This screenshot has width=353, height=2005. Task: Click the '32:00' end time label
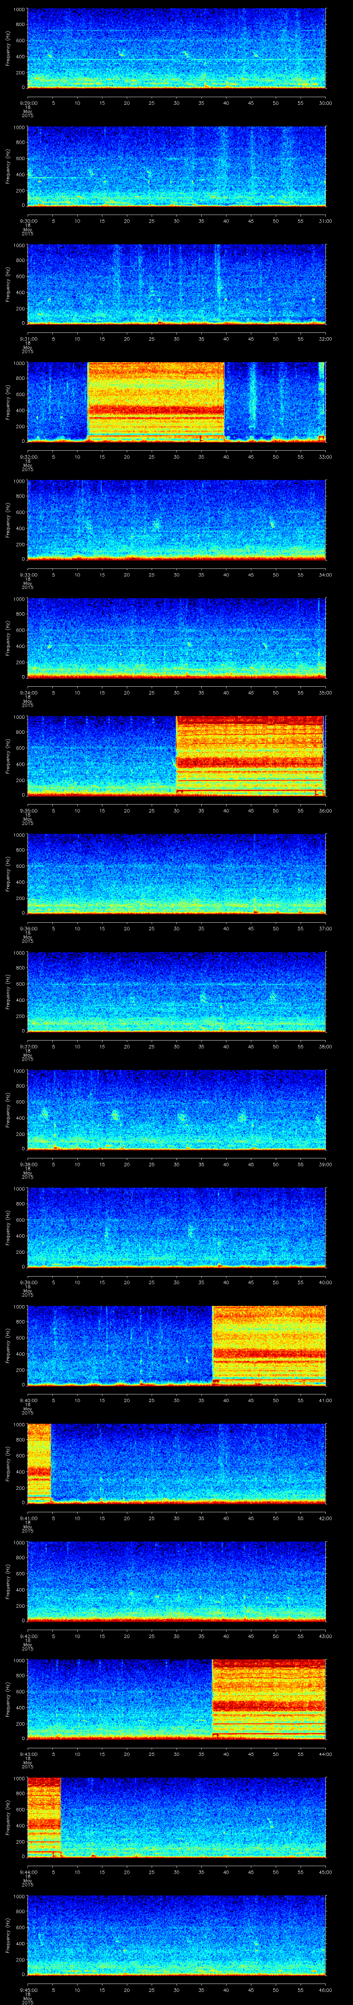(x=326, y=339)
